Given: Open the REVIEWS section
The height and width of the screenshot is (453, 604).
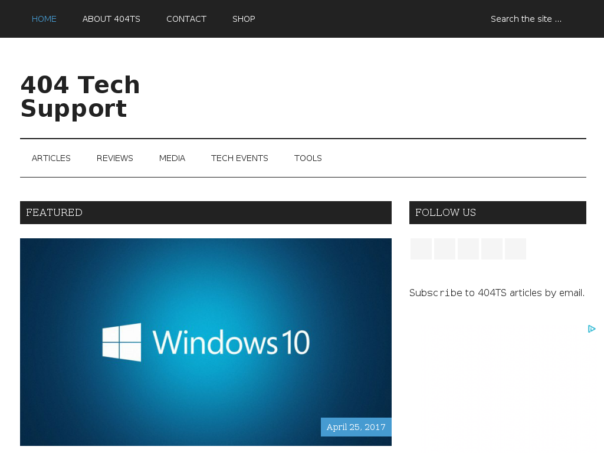Looking at the screenshot, I should tap(115, 158).
